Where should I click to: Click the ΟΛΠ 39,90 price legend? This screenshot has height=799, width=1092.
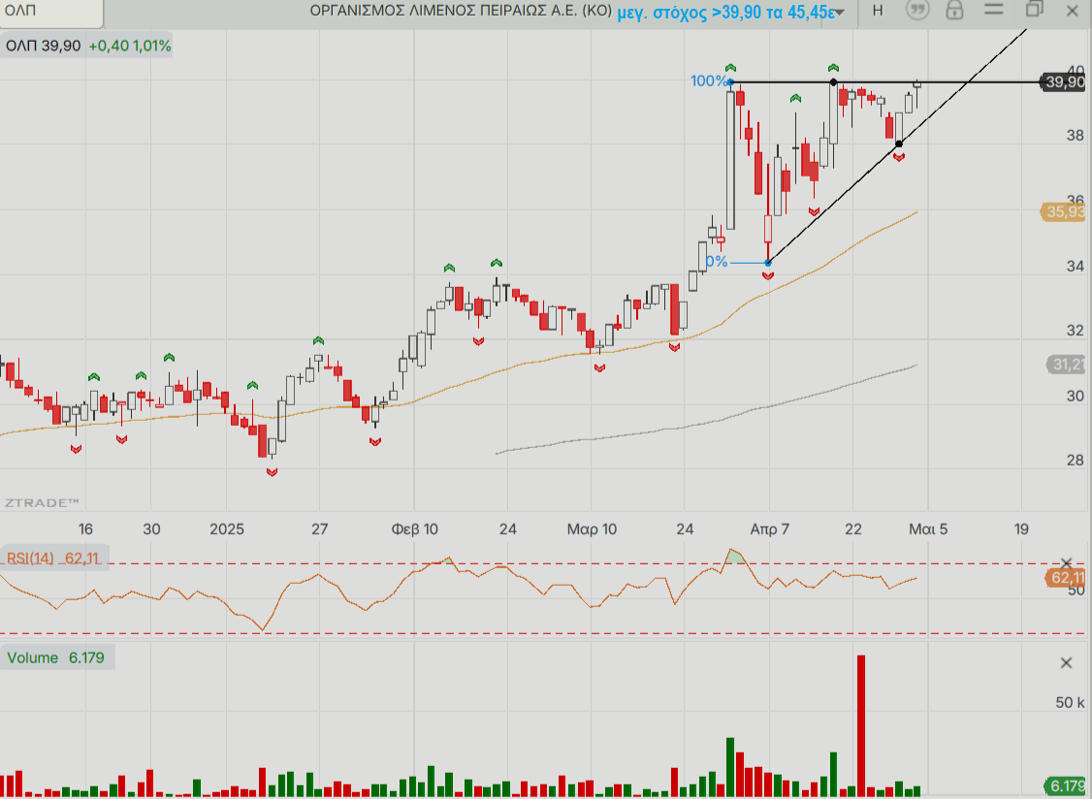click(43, 46)
